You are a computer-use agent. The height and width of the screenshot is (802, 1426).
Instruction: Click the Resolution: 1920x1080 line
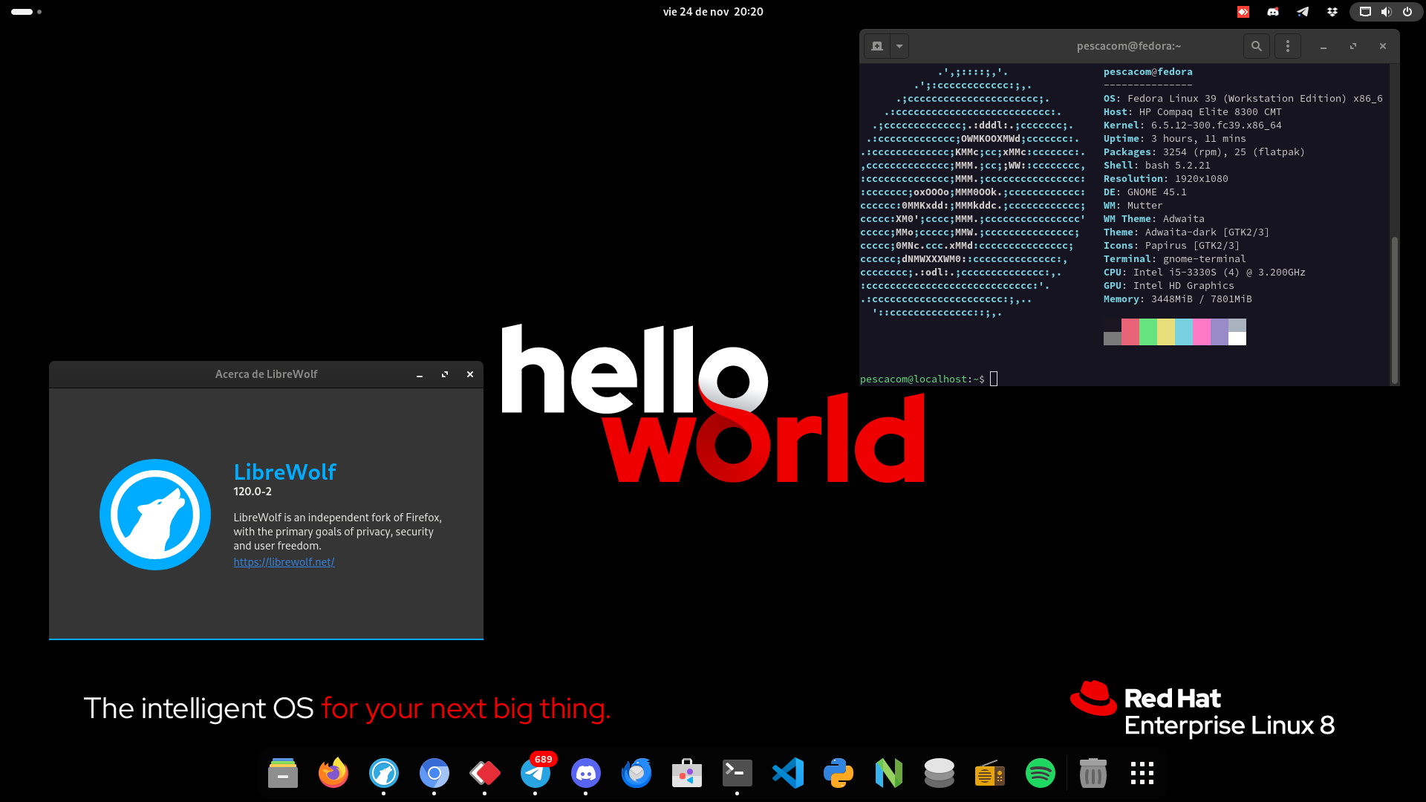click(1165, 179)
